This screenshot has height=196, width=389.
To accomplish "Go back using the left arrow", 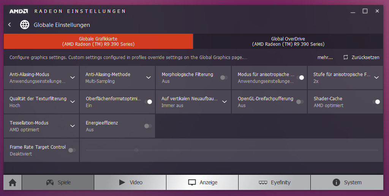I will coord(9,25).
